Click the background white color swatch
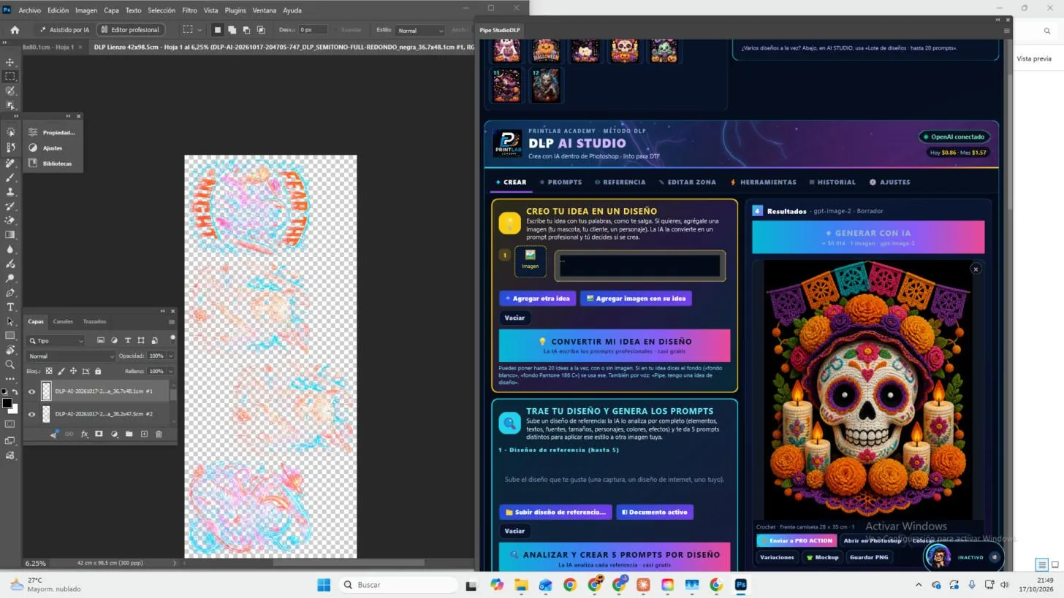Screen dimensions: 1064x598 tap(13, 409)
